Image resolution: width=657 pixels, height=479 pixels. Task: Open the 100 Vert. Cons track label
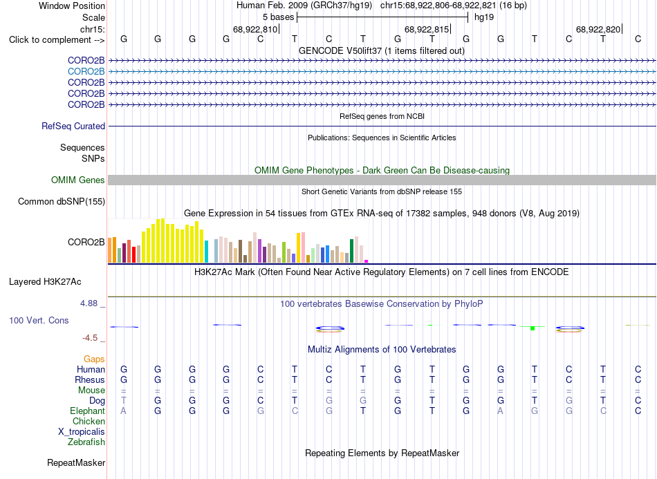(x=39, y=320)
